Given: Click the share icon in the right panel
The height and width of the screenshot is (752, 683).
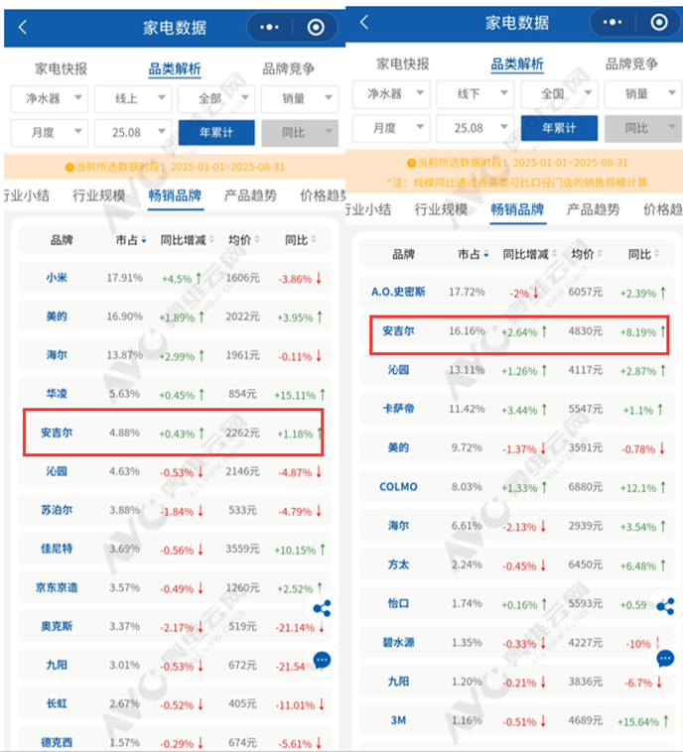Looking at the screenshot, I should (x=665, y=606).
